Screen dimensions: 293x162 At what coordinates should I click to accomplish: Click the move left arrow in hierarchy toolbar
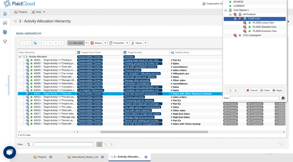[x=56, y=43]
